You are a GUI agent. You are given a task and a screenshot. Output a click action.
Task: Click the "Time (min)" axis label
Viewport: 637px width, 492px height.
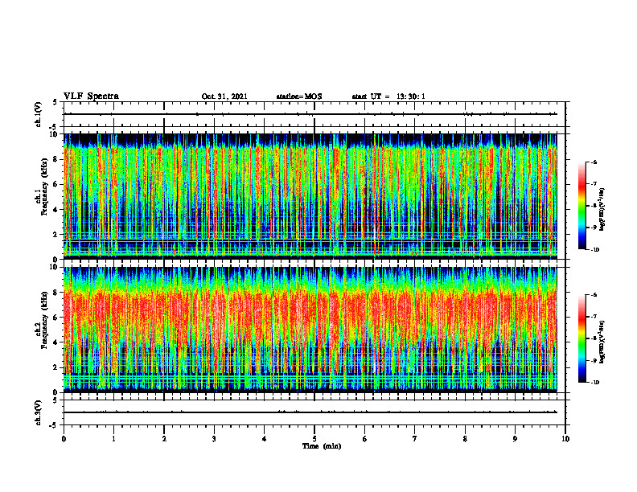pyautogui.click(x=322, y=446)
